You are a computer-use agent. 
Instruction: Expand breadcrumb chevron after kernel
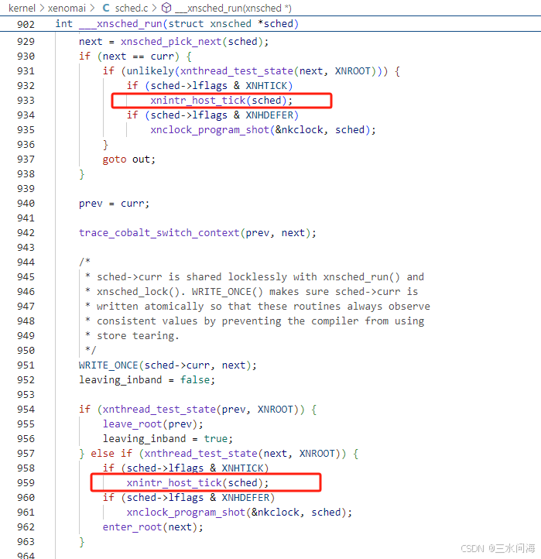(42, 8)
